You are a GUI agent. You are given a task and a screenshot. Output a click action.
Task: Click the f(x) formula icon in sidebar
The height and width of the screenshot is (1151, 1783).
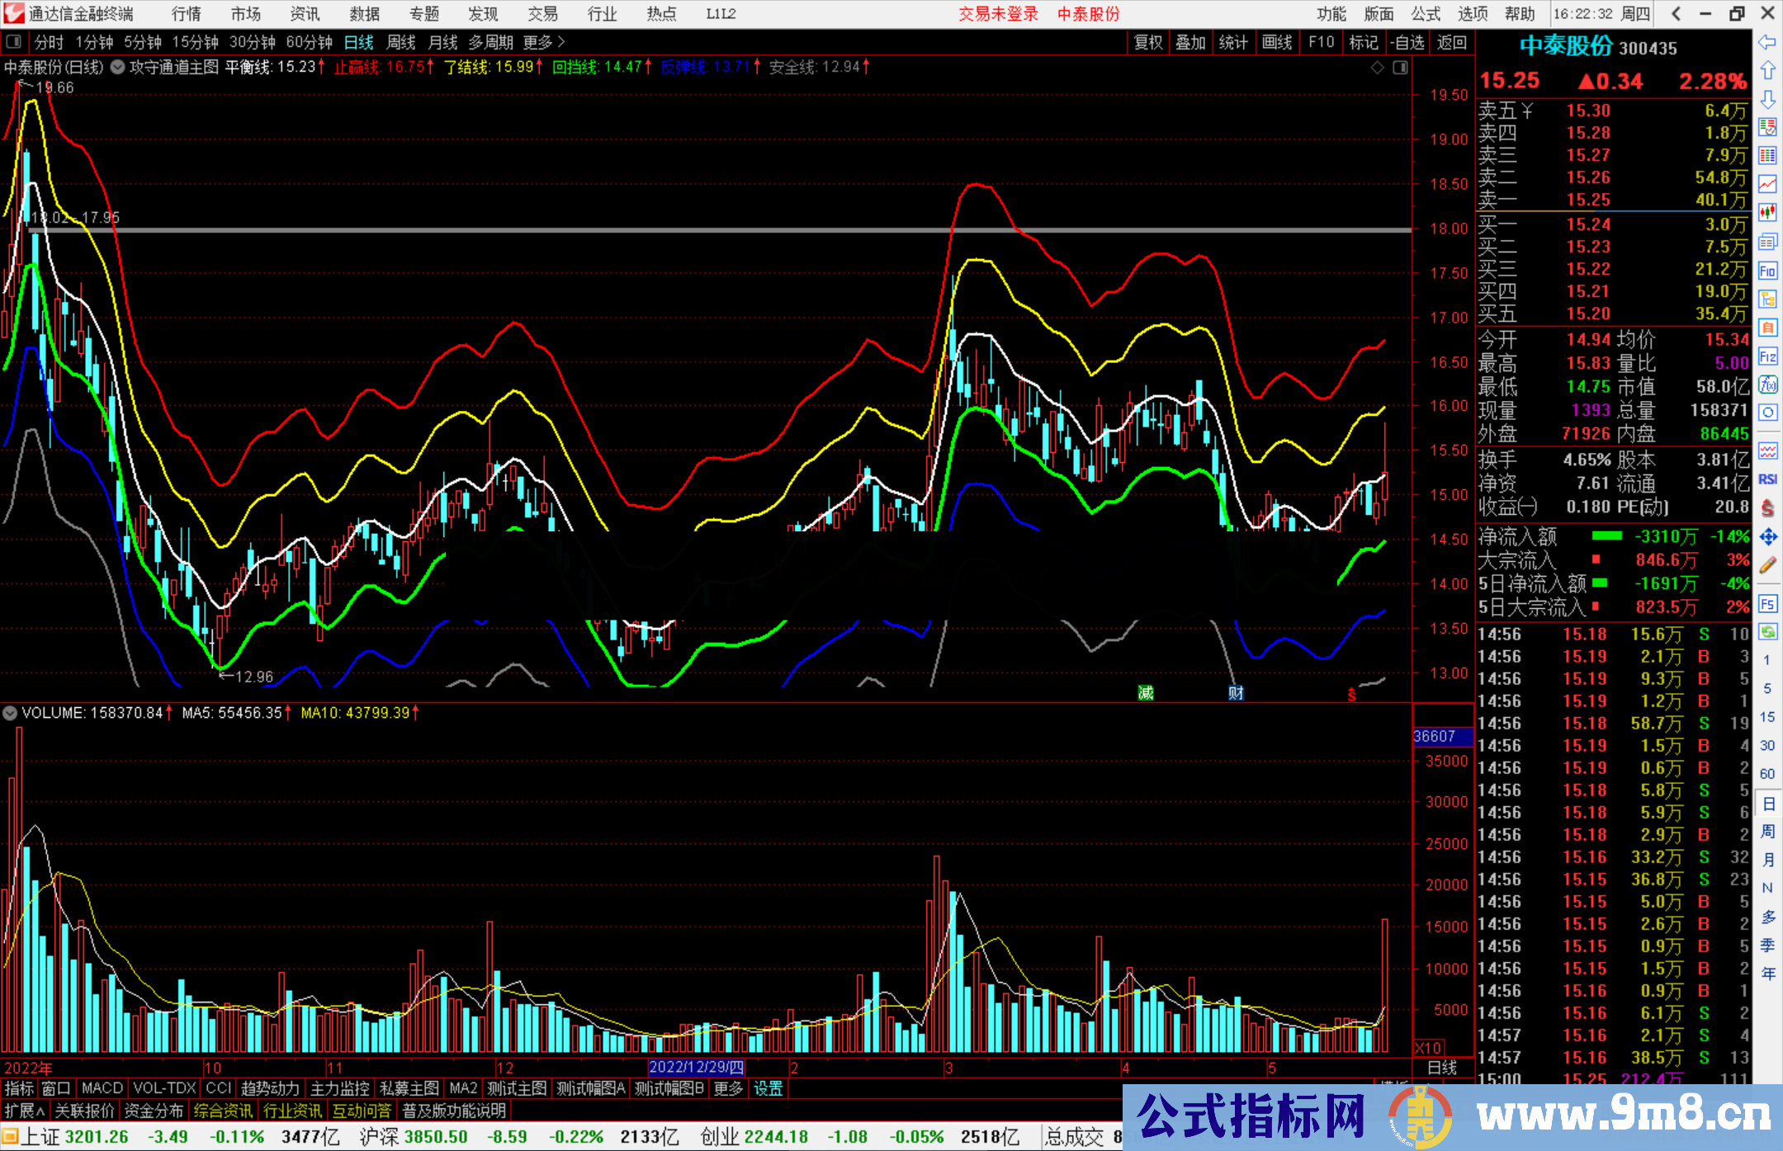(1767, 384)
